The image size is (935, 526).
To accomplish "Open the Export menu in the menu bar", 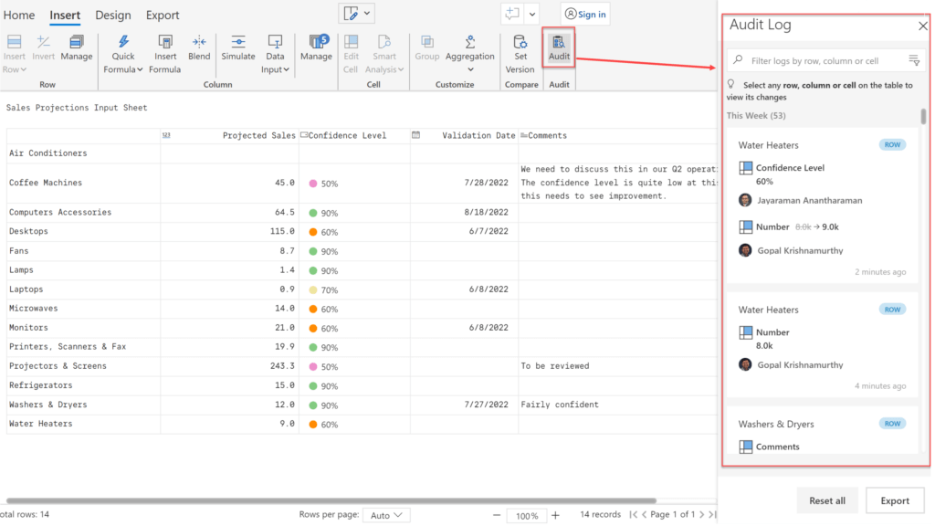I will coord(163,15).
